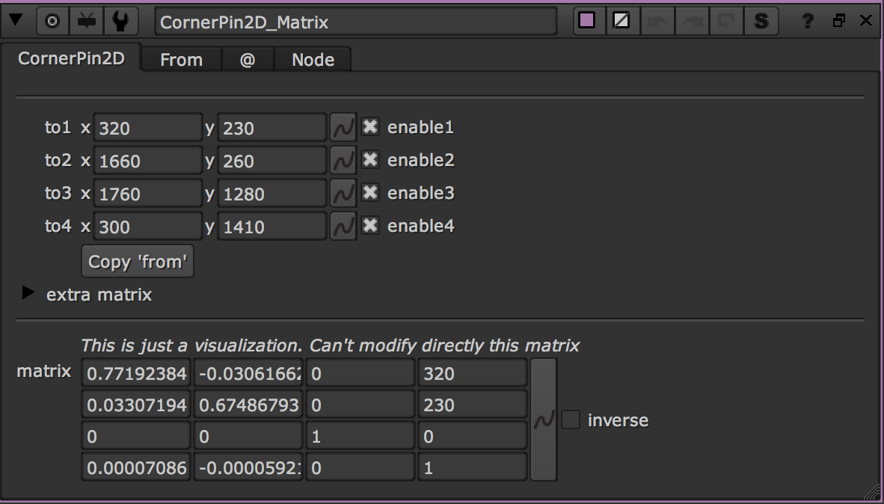The height and width of the screenshot is (504, 884).
Task: Expand the extra matrix section
Action: pos(27,295)
